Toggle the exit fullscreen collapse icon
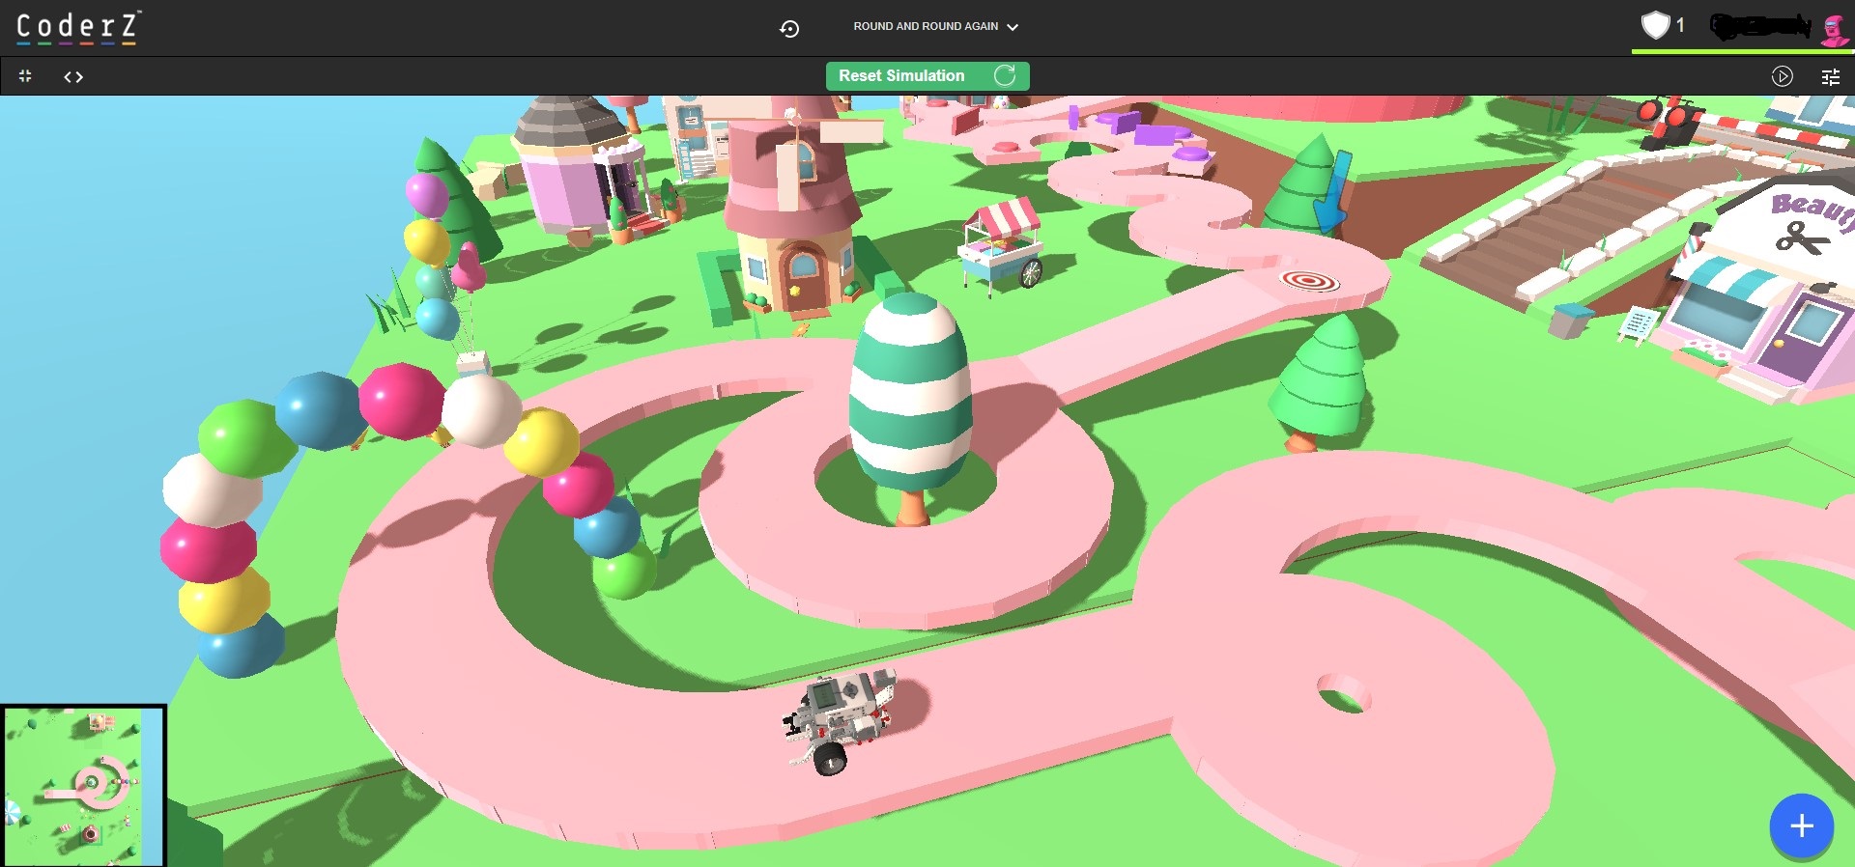Viewport: 1855px width, 867px height. click(x=25, y=76)
